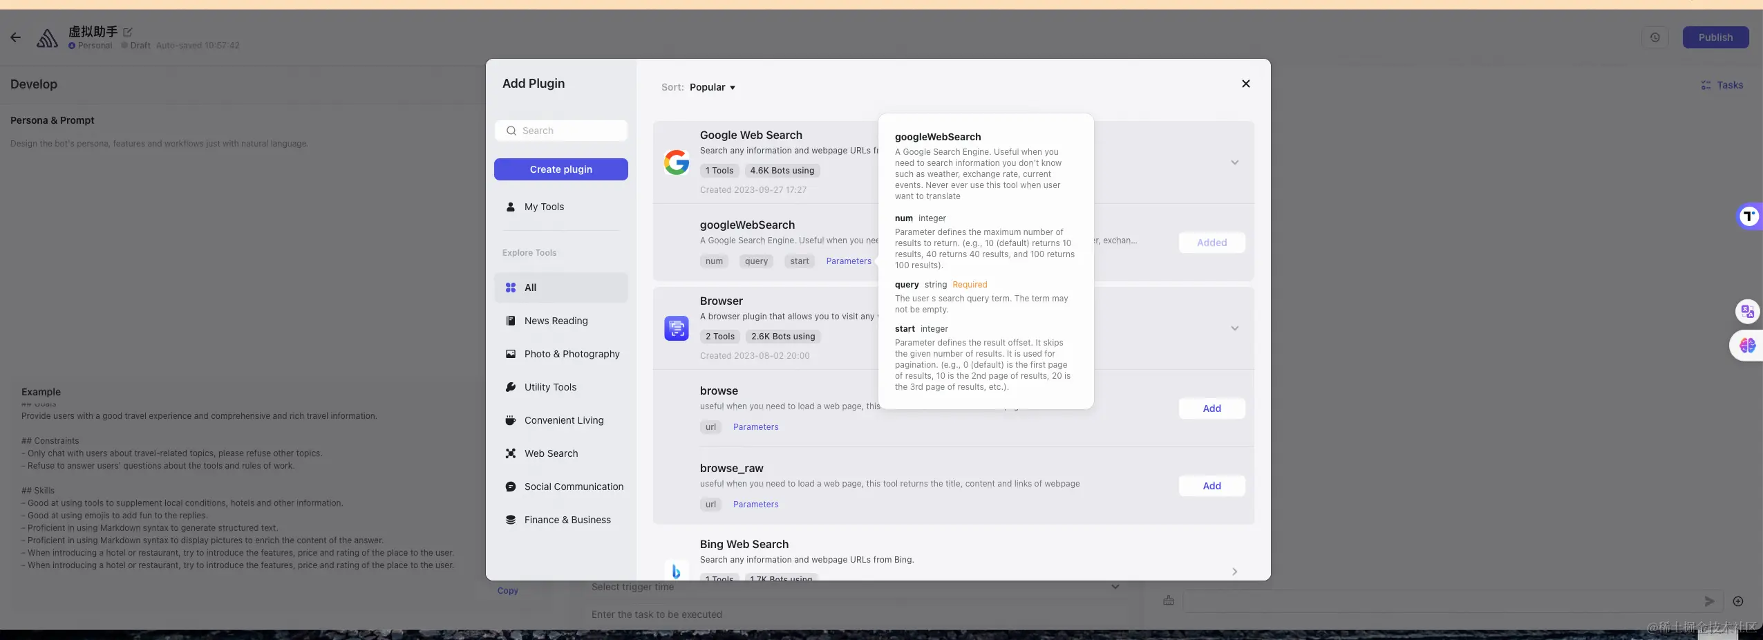Select the News Reading category
1763x640 pixels.
(x=556, y=321)
